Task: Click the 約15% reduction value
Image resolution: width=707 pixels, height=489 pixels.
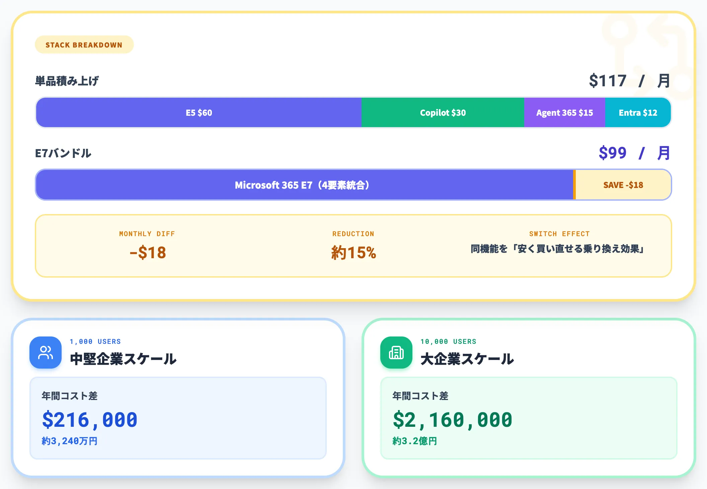Action: click(353, 253)
